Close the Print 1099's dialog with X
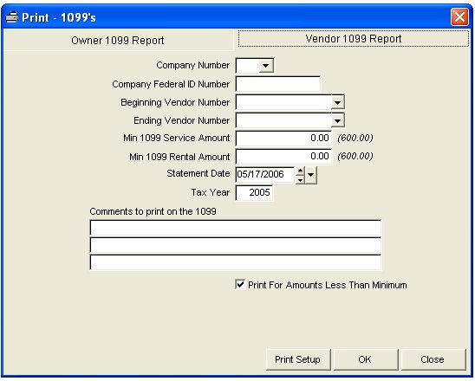This screenshot has width=475, height=381. (459, 17)
